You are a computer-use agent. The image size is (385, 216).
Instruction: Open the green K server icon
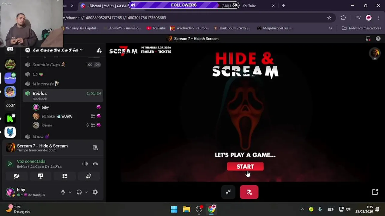10,119
